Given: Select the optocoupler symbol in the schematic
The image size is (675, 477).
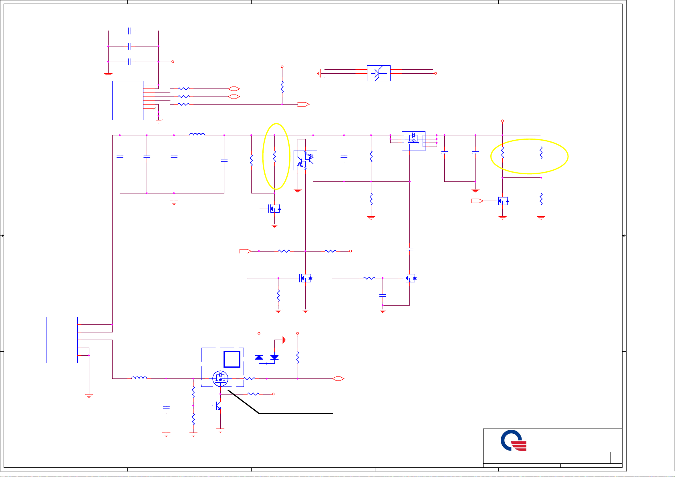Looking at the screenshot, I should pos(305,160).
